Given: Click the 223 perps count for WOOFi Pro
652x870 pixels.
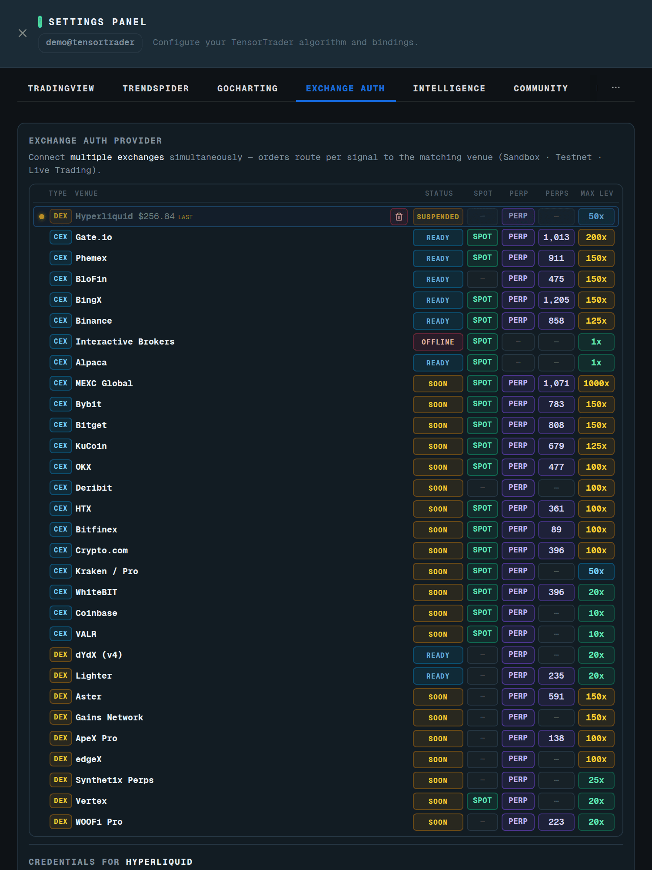Looking at the screenshot, I should [556, 822].
